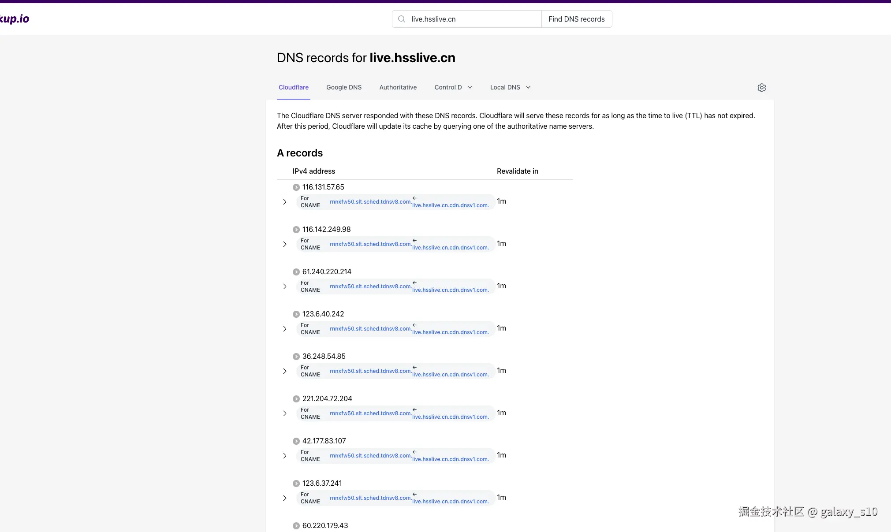Image resolution: width=891 pixels, height=532 pixels.
Task: Open live.hsslive.cn.cdn.dnsv1.com link under 123.6.40.242
Action: (450, 332)
